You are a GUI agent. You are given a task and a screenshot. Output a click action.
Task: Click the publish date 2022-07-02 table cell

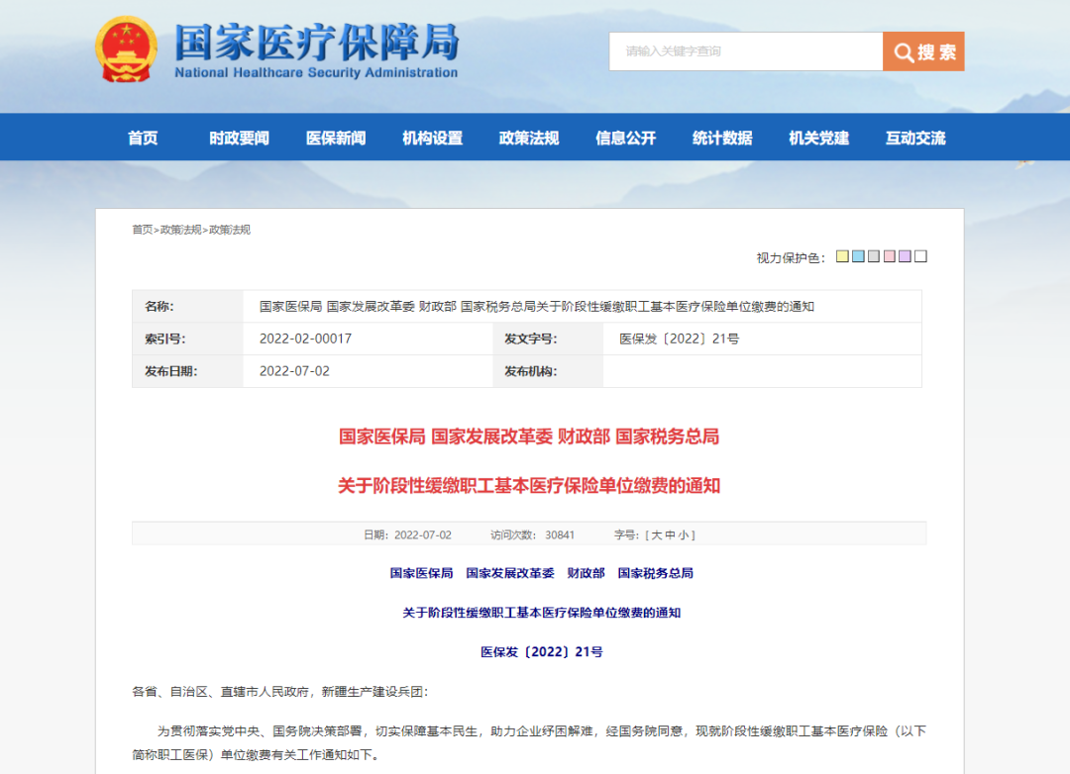(368, 371)
